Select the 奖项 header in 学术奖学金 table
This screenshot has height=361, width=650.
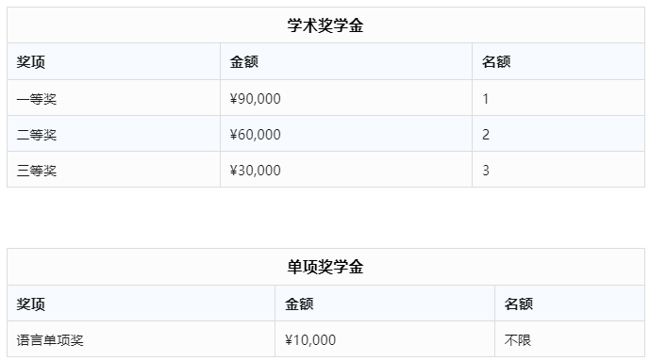coord(113,61)
